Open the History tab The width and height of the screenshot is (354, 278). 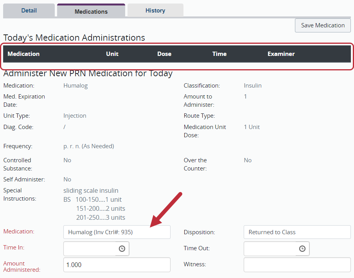(x=155, y=11)
